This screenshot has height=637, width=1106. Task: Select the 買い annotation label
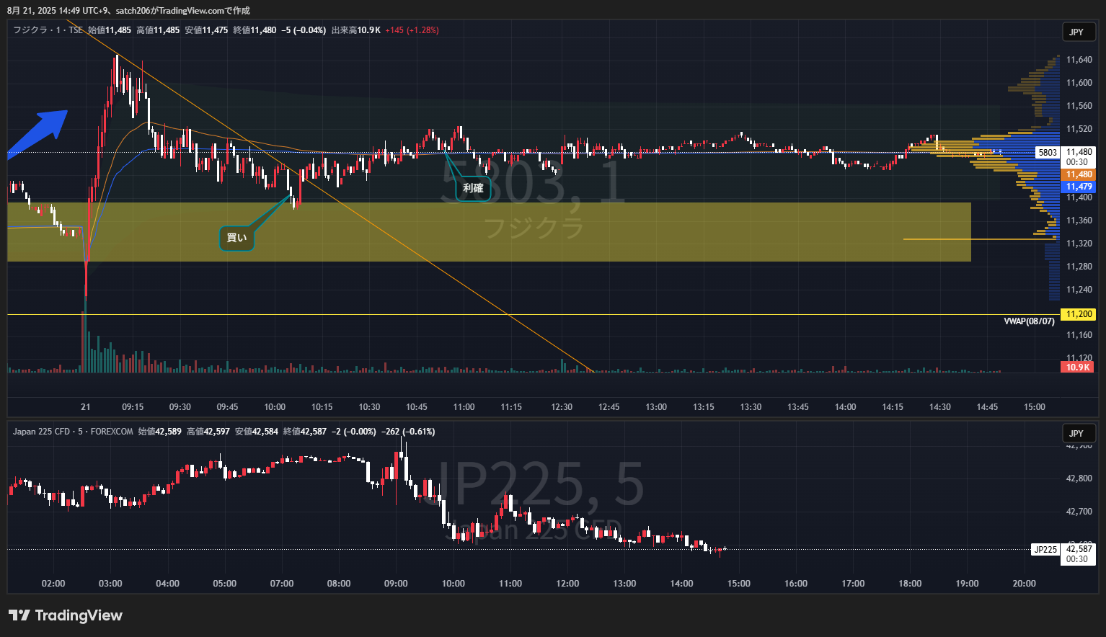tap(236, 238)
